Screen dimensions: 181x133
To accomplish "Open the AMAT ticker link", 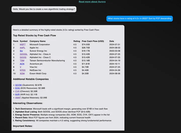I will tap(18, 98).
